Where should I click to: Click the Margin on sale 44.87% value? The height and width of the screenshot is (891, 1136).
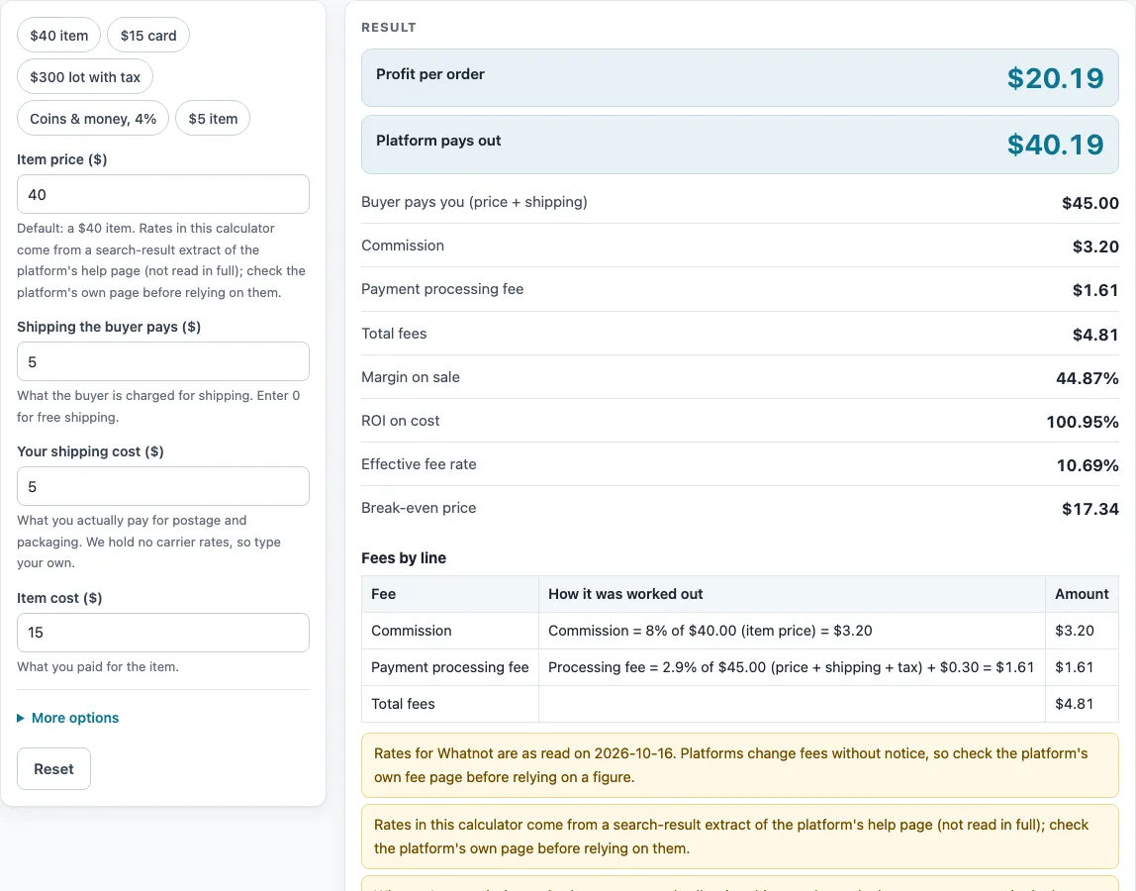click(x=1087, y=378)
